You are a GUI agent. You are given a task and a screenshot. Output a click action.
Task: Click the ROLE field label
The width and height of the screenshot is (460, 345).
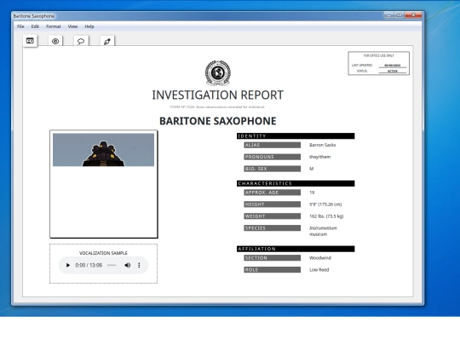click(x=273, y=269)
